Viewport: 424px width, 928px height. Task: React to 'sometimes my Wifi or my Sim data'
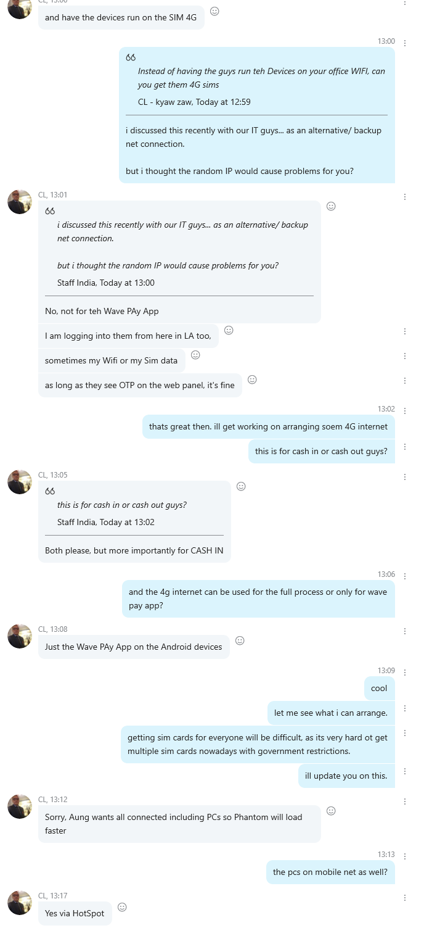point(195,355)
